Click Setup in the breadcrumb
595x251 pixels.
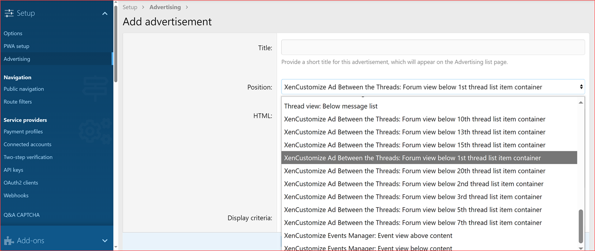[x=130, y=7]
